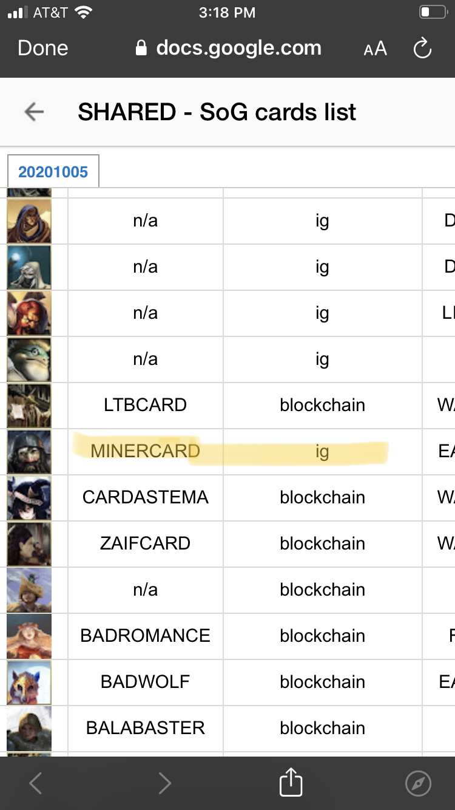Image resolution: width=455 pixels, height=810 pixels.
Task: Select the BALABASTER cell
Action: 146,728
